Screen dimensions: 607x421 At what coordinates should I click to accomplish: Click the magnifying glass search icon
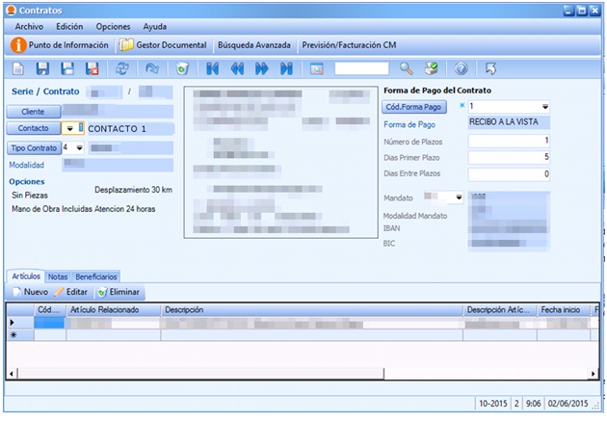click(x=406, y=68)
